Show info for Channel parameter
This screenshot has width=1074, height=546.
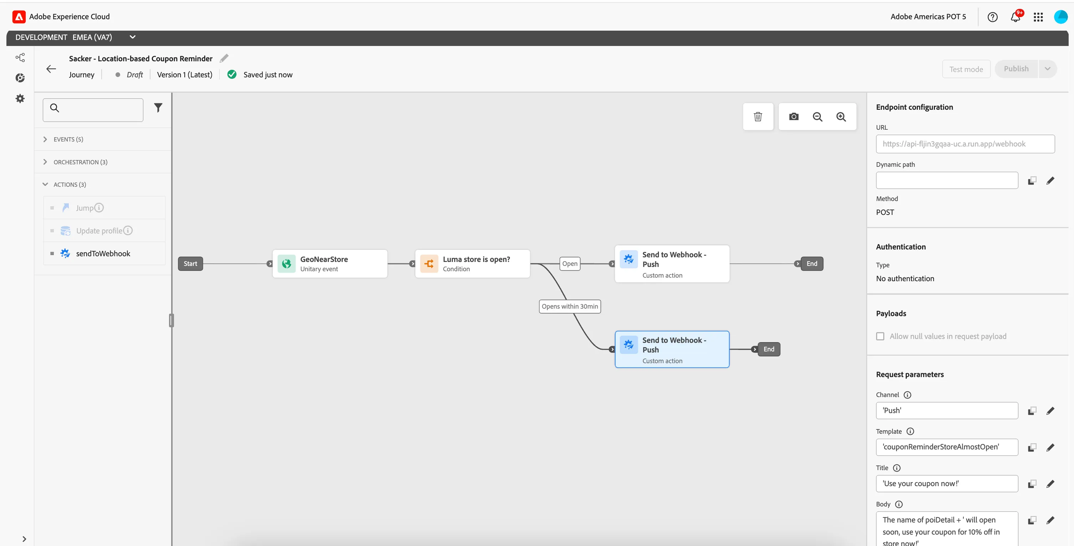click(x=907, y=395)
